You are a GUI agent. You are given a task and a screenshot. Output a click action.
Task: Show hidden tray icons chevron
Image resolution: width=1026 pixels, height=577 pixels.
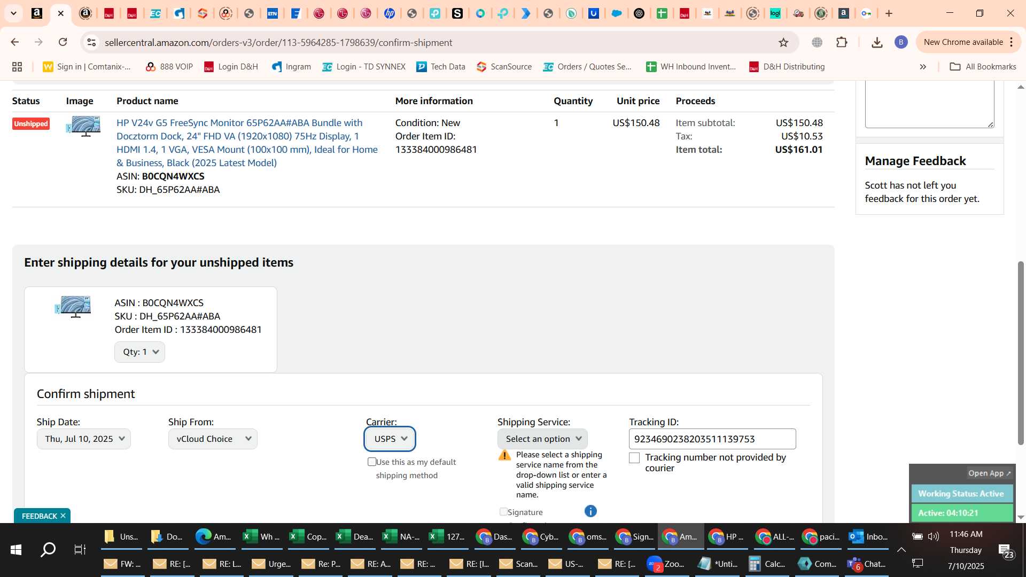pos(901,549)
